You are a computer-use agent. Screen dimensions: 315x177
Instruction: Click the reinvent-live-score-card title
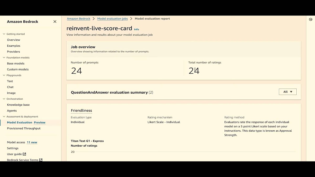[99, 28]
